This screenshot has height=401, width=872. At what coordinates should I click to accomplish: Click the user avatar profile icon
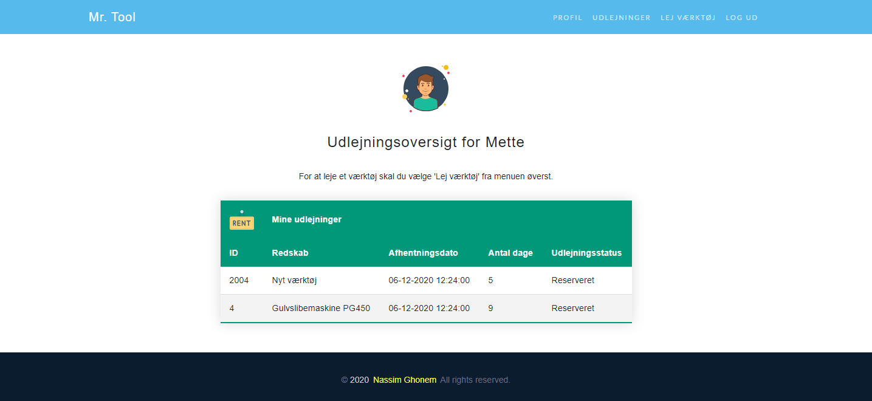425,89
